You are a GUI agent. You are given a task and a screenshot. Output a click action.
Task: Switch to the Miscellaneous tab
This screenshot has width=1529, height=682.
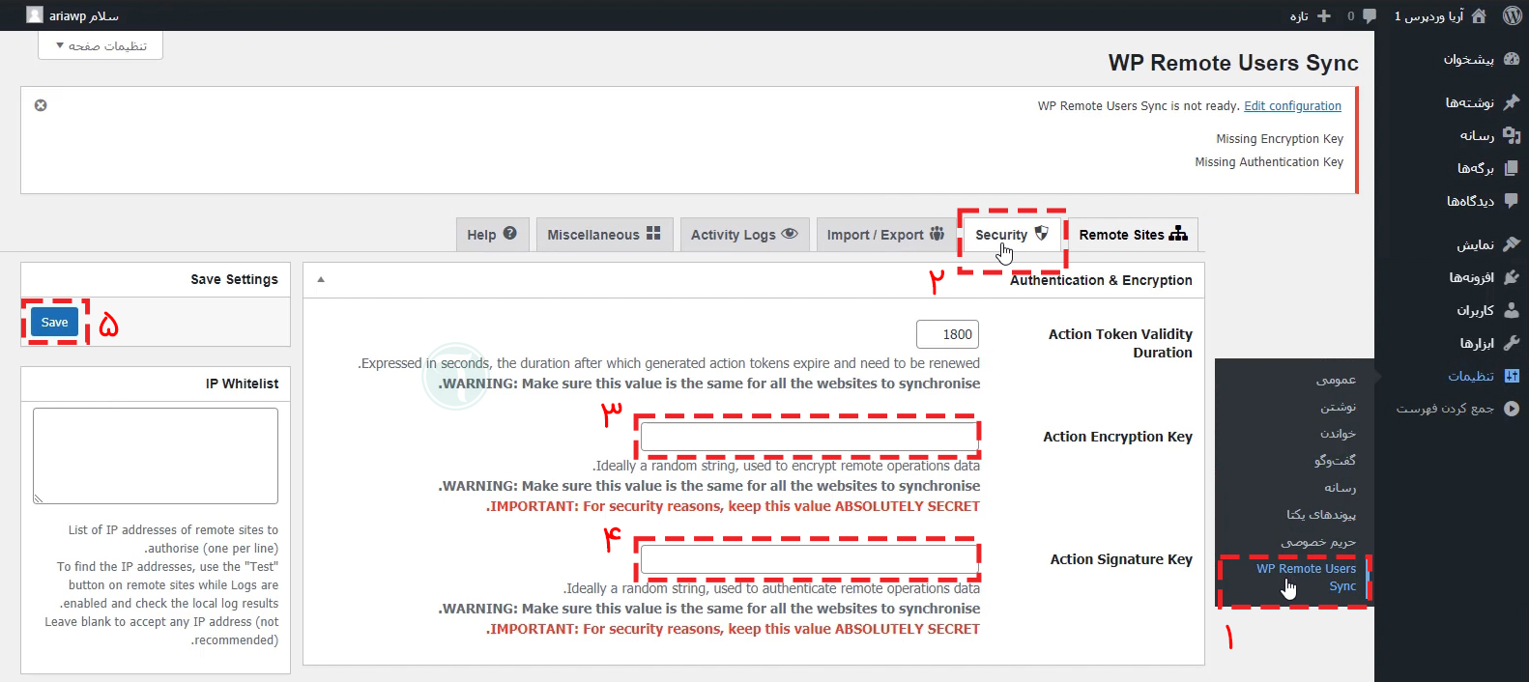pyautogui.click(x=604, y=235)
